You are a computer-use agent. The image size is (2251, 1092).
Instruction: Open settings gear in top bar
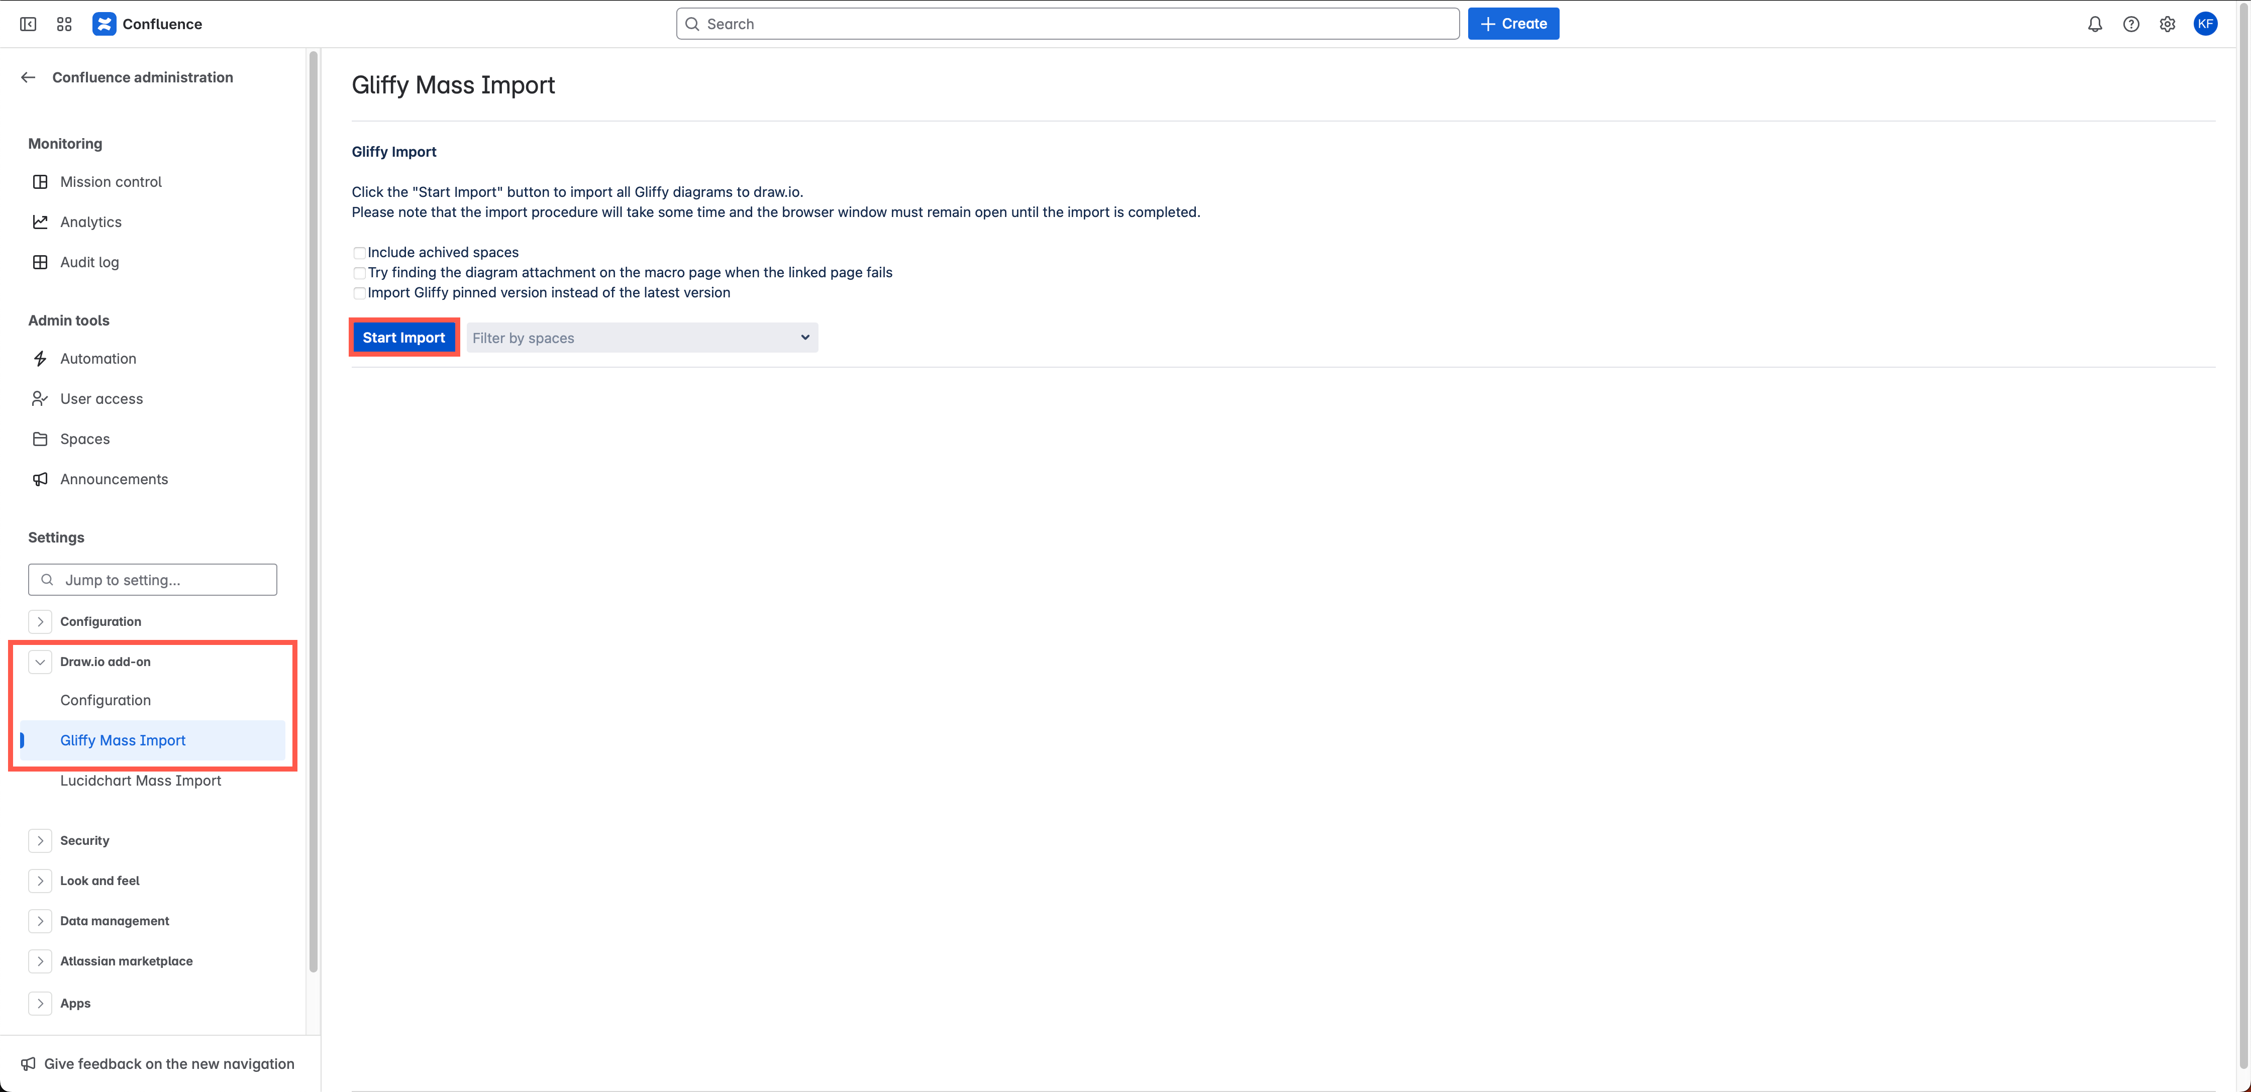2168,24
